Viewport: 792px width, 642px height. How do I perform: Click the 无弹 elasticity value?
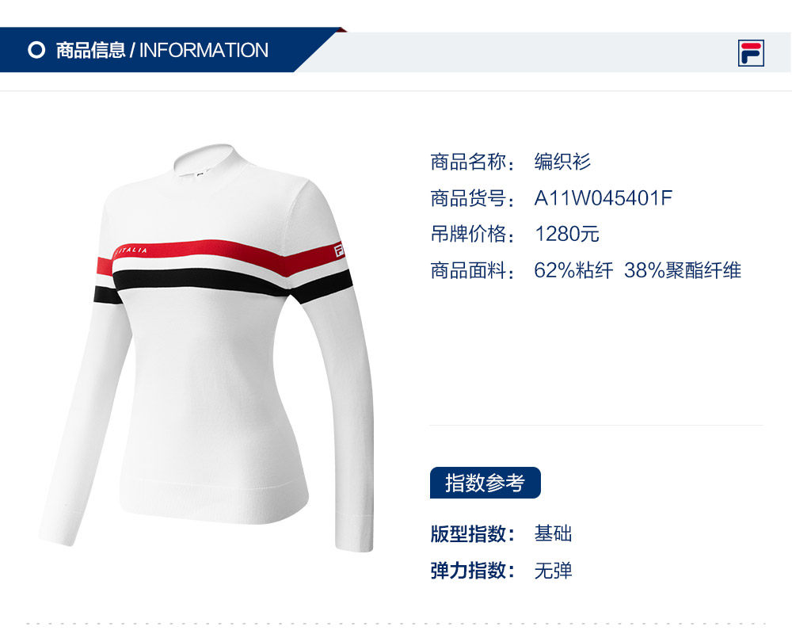pyautogui.click(x=553, y=571)
